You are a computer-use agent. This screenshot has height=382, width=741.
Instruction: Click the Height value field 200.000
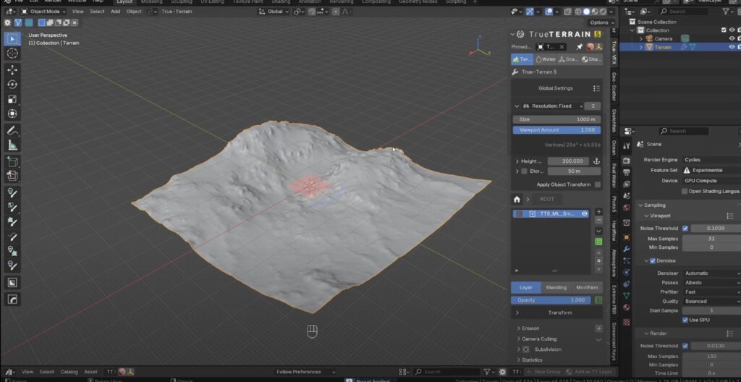coord(568,161)
